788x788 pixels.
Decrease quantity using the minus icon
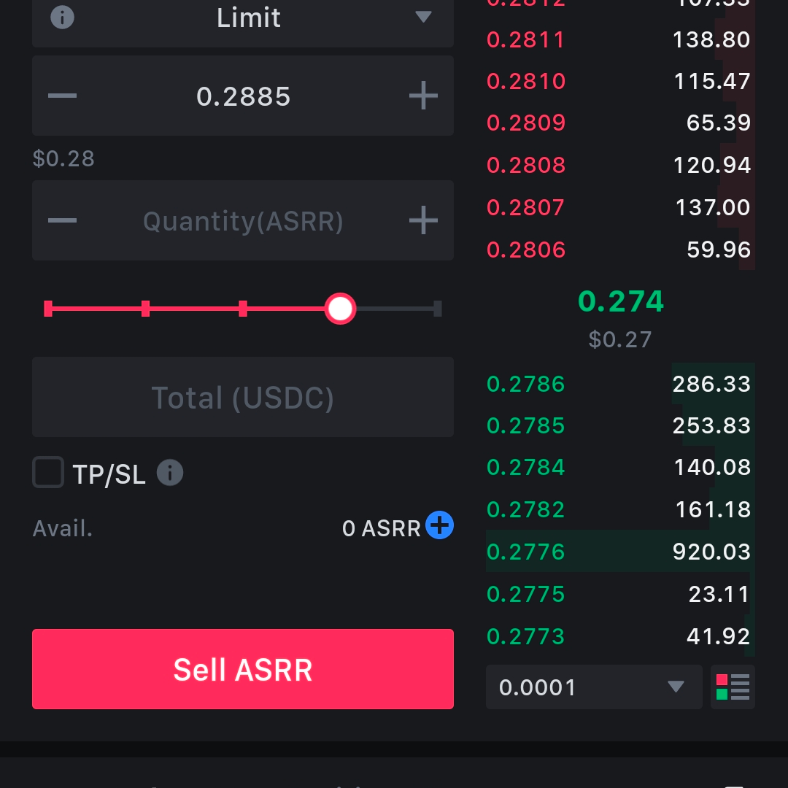click(62, 221)
